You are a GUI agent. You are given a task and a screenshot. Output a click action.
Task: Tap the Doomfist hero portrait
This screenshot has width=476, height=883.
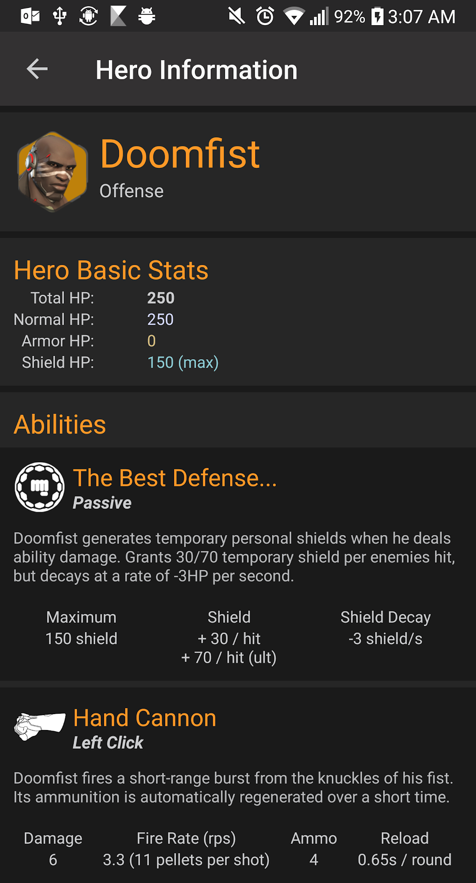[x=53, y=172]
